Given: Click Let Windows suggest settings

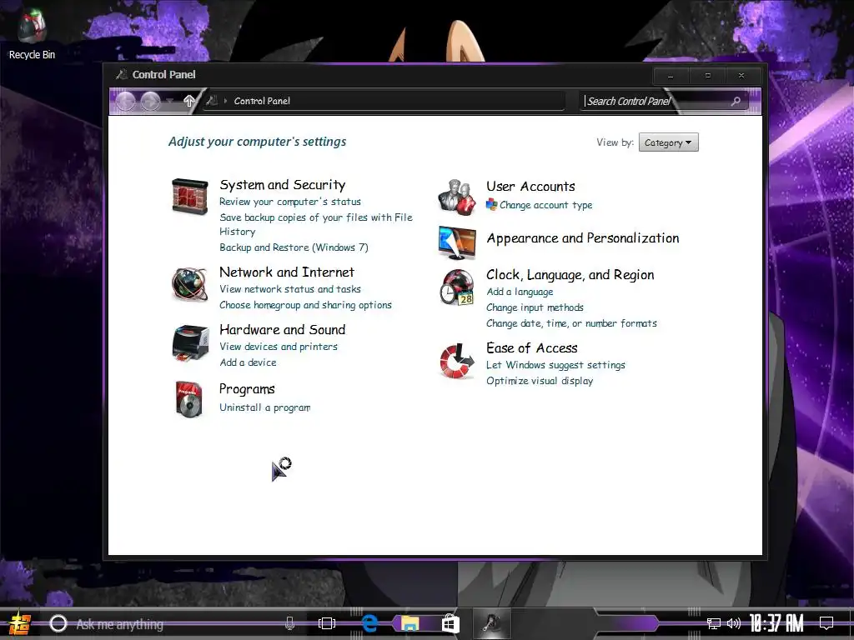Looking at the screenshot, I should tap(555, 365).
